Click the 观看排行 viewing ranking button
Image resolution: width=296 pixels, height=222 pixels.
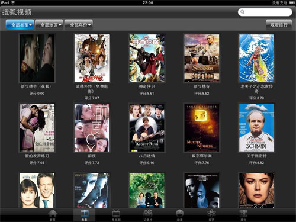(x=279, y=25)
